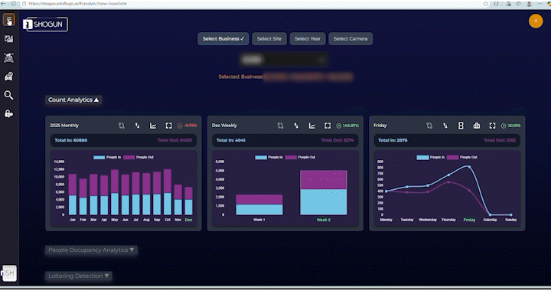
Task: Click the logo icon at the sidebar bottom
Action: click(8, 273)
